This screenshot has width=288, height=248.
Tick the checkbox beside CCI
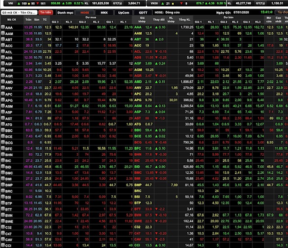pyautogui.click(x=3, y=245)
